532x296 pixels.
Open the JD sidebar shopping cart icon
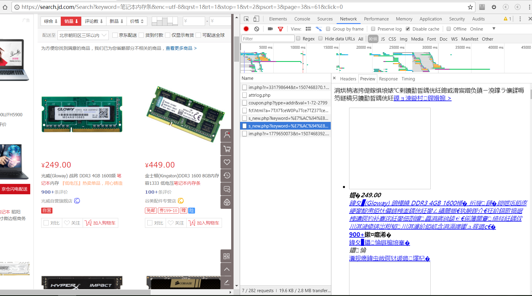(x=227, y=149)
